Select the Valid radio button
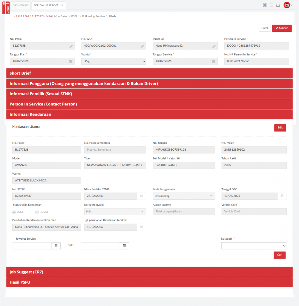The height and width of the screenshot is (306, 299). pos(14,212)
